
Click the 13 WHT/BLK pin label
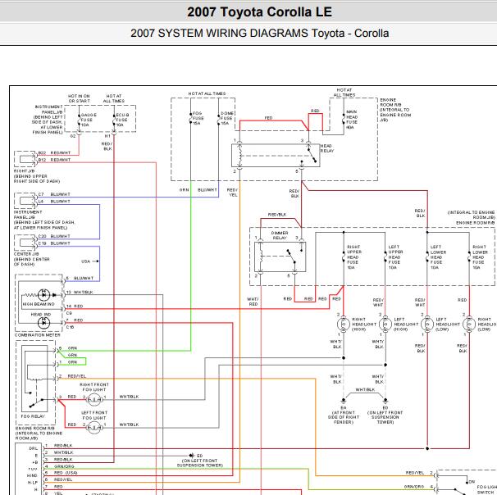point(80,292)
